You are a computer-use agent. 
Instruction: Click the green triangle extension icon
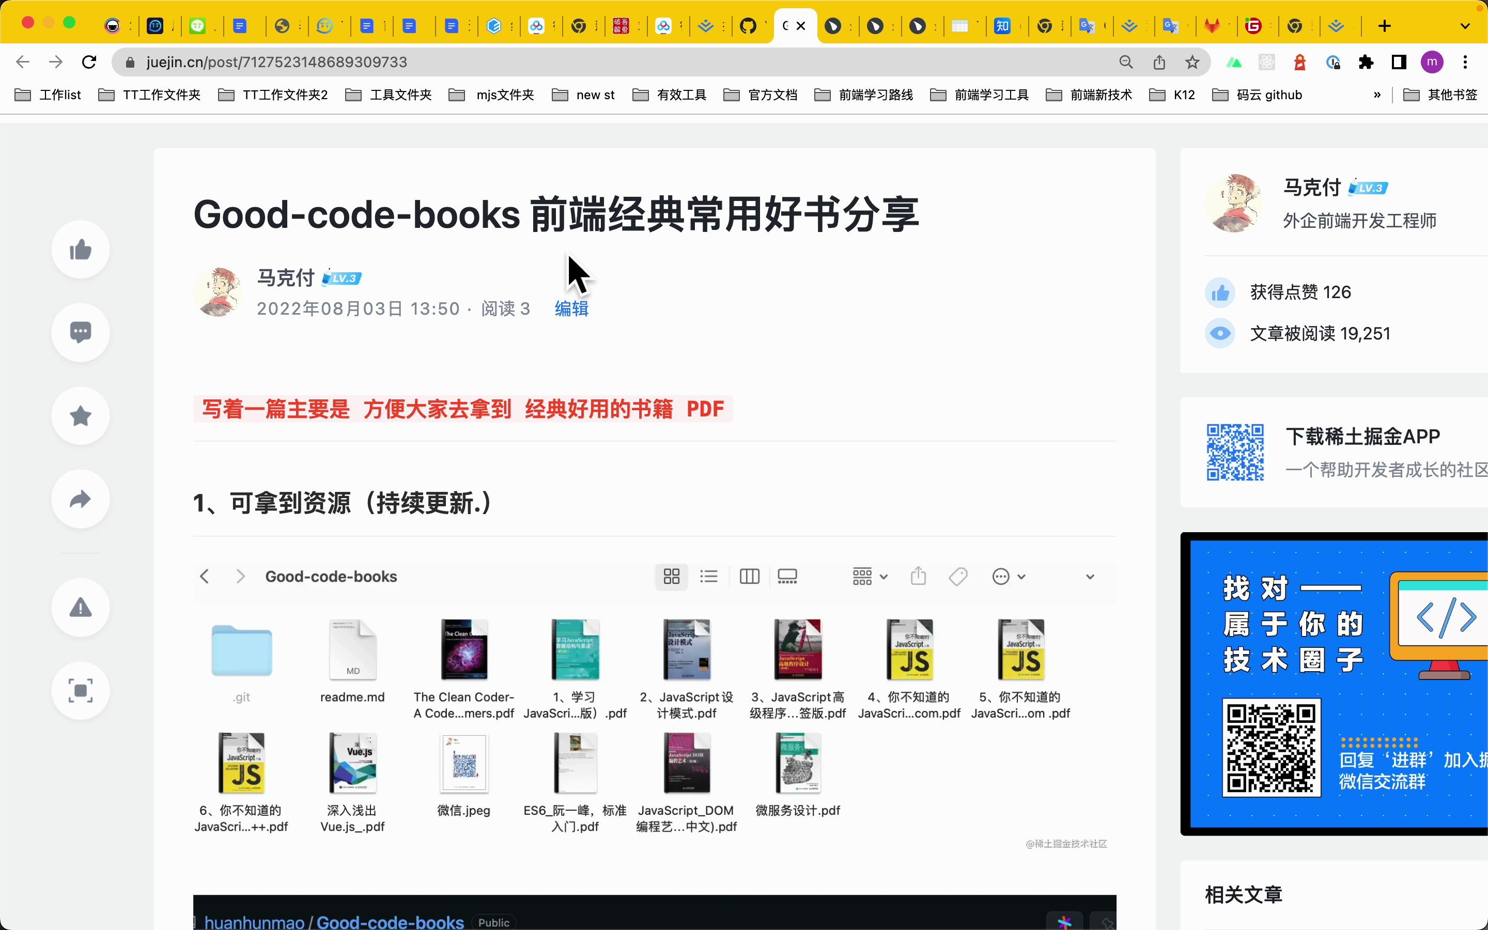pyautogui.click(x=1233, y=62)
